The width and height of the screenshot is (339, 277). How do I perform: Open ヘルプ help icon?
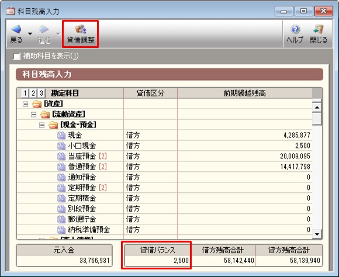[295, 29]
